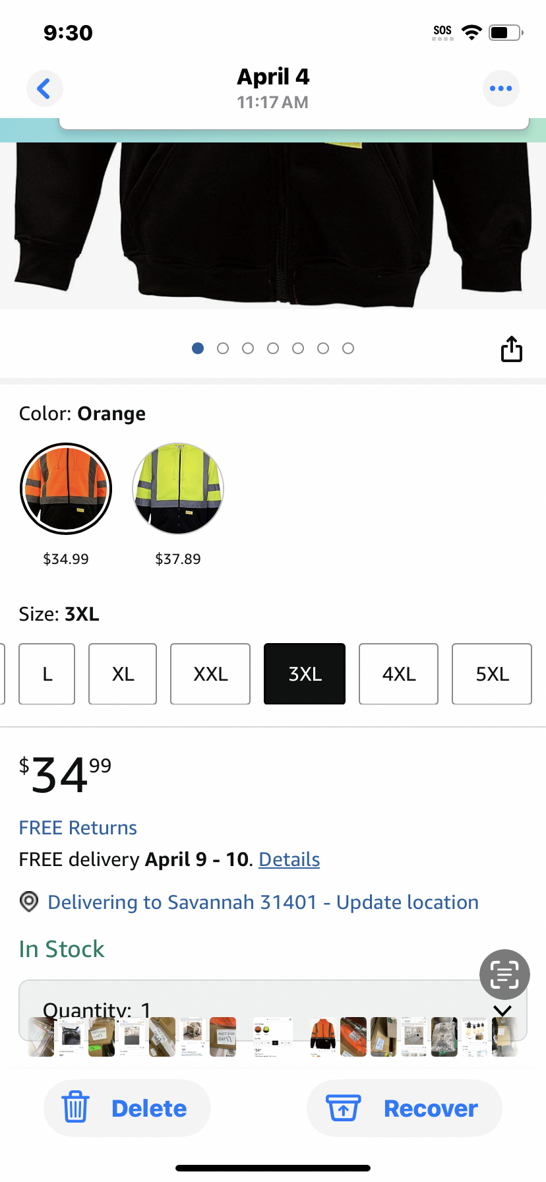Select the orange jacket color swatch
546x1182 pixels.
click(66, 489)
